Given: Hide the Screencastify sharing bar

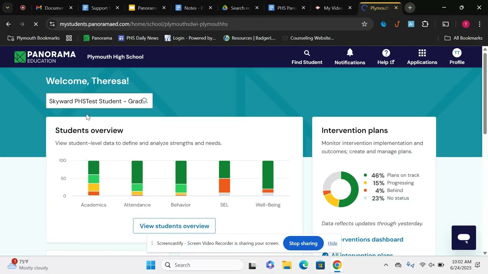Looking at the screenshot, I should click(332, 243).
